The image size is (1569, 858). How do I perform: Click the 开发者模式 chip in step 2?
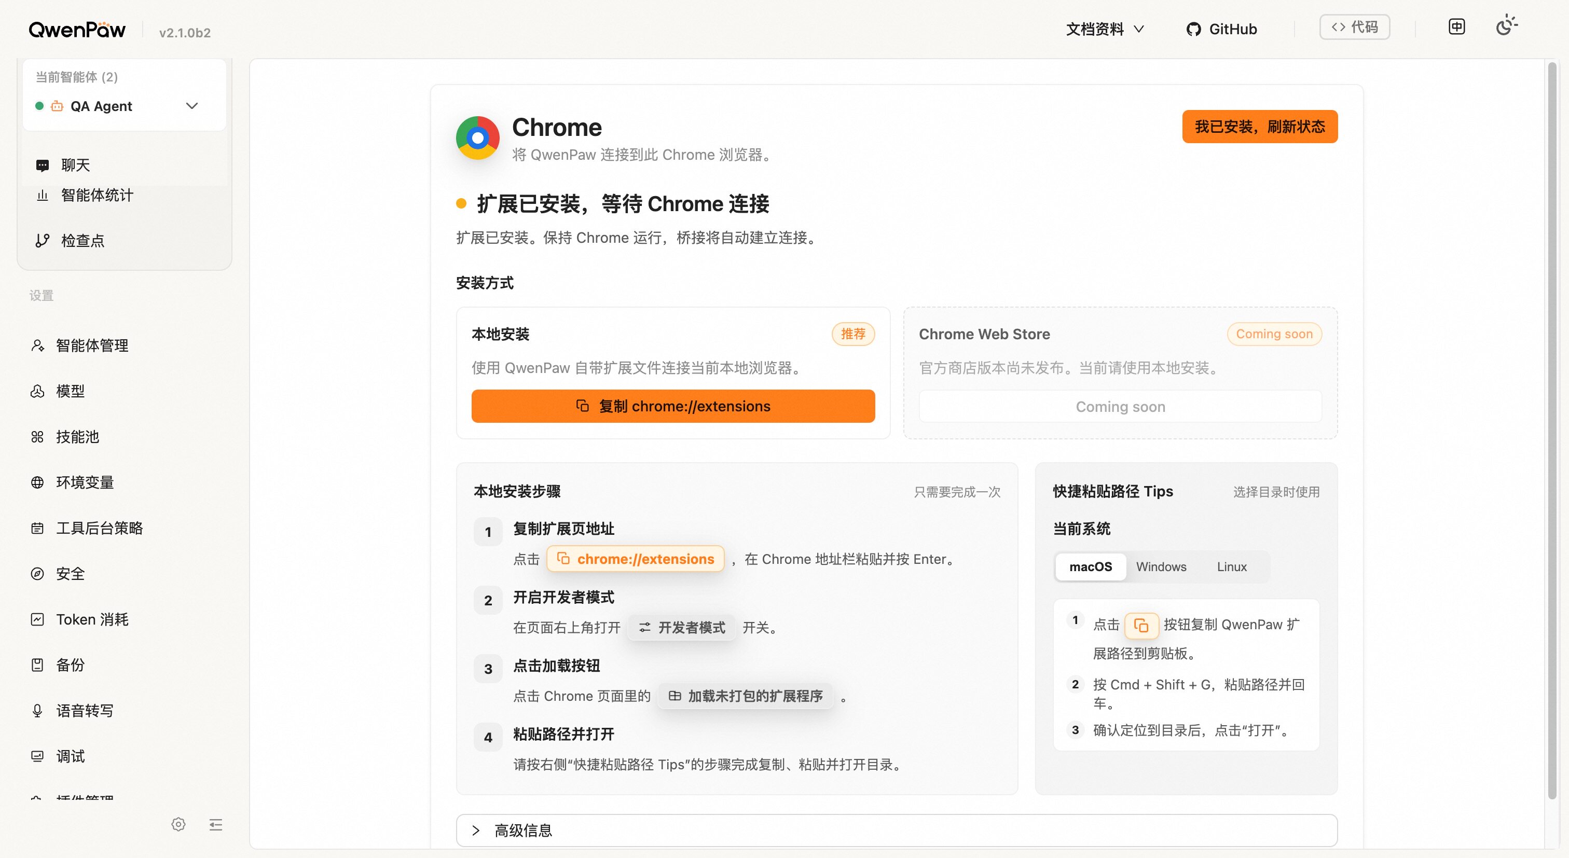[682, 628]
